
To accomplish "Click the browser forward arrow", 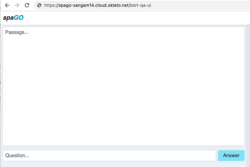I will coord(17,5).
